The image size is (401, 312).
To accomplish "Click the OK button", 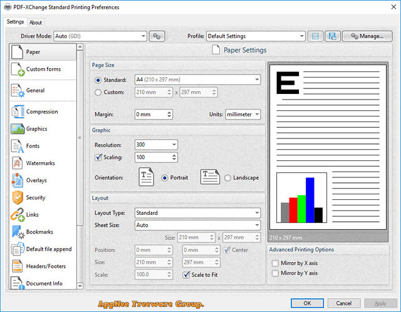I will coord(307,303).
